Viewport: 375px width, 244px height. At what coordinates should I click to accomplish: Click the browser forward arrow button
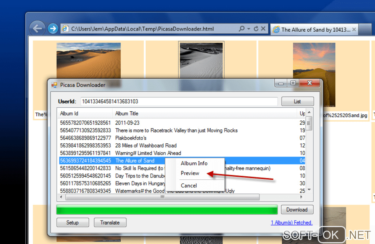click(53, 29)
